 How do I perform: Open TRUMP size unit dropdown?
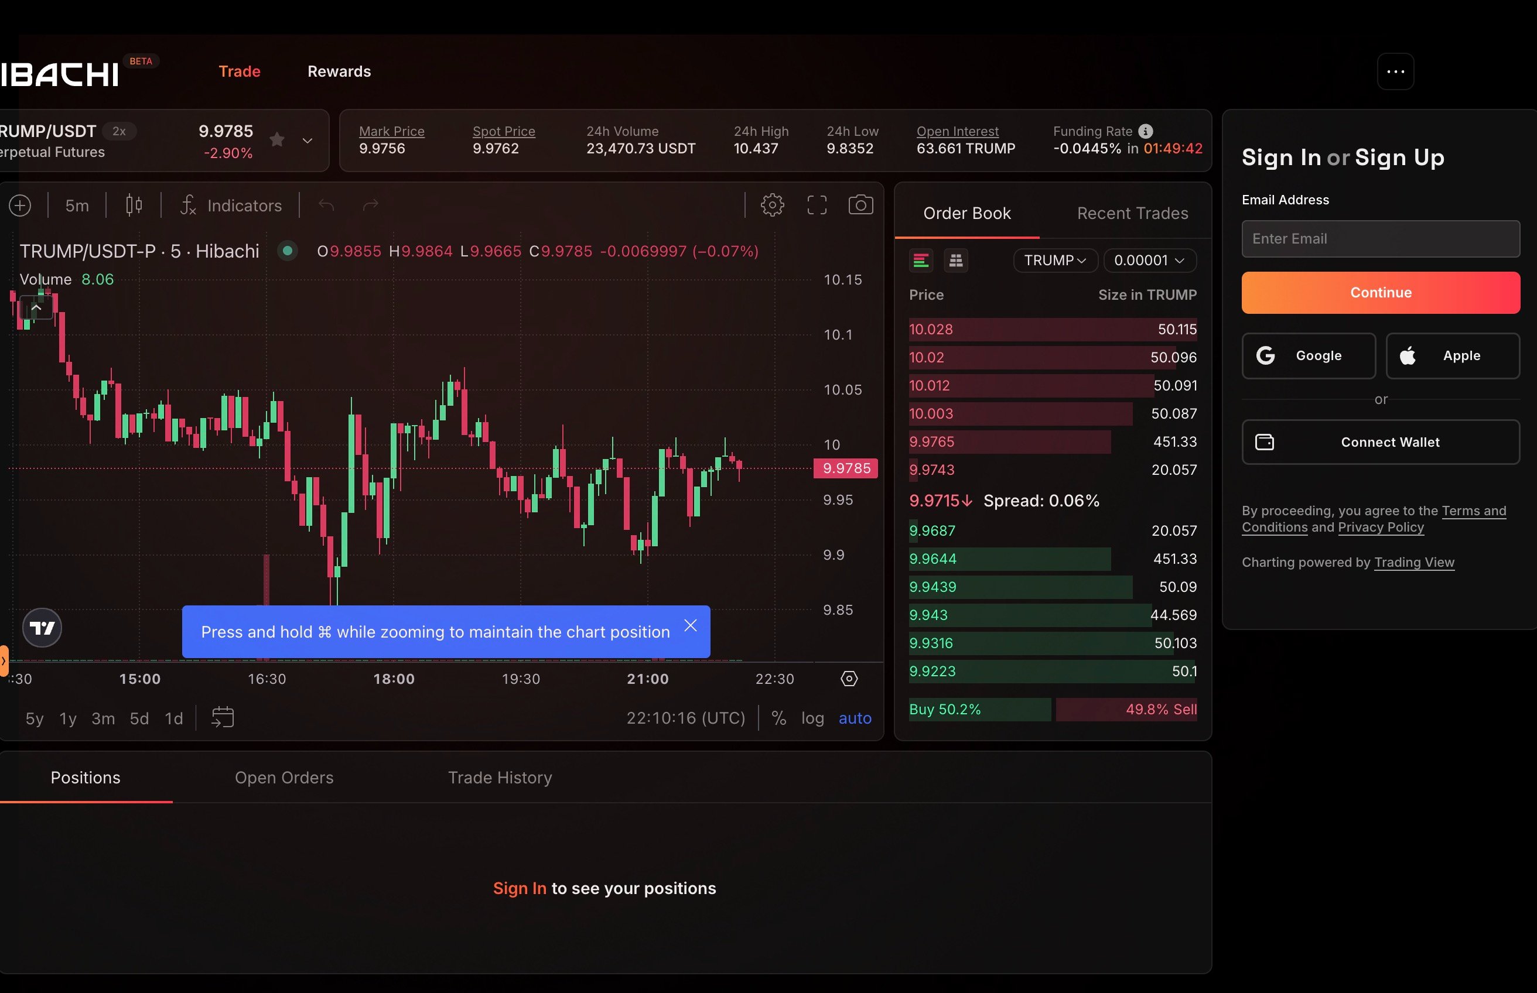click(x=1055, y=261)
